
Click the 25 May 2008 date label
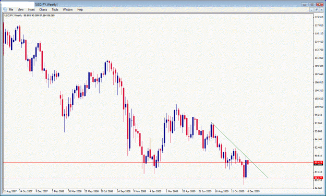coord(91,191)
